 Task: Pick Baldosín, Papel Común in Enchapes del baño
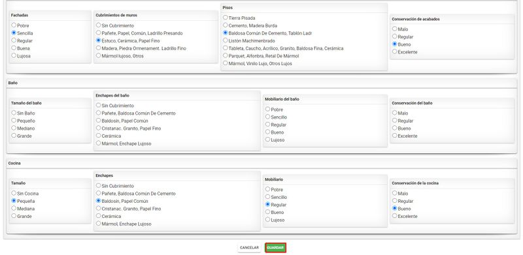[99, 121]
